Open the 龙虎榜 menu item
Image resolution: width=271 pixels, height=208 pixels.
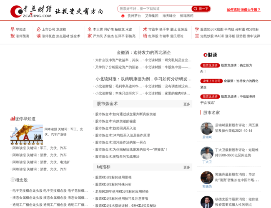point(61,30)
